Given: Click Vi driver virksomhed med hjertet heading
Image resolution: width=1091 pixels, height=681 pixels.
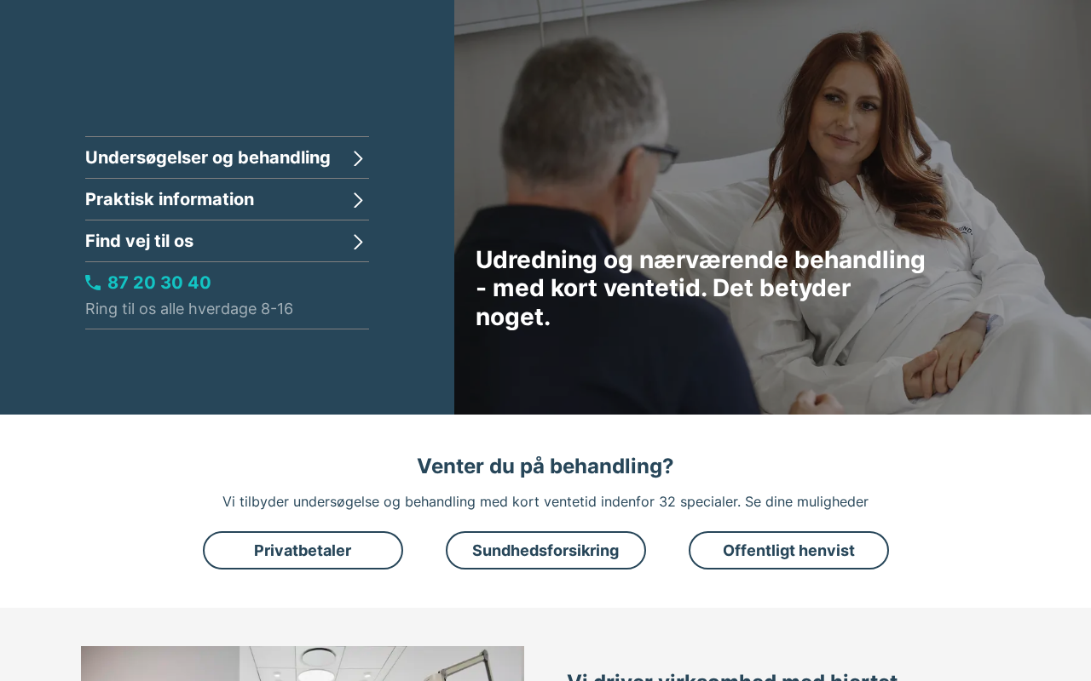Looking at the screenshot, I should [x=732, y=676].
